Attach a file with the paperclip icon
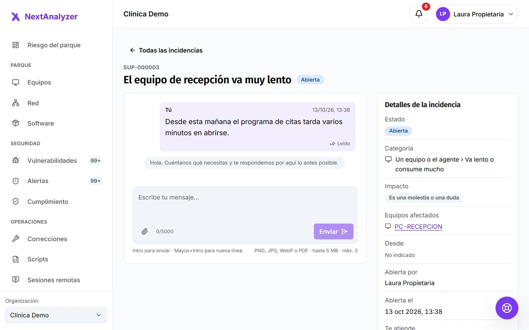Viewport: 529px width, 330px height. pos(145,231)
